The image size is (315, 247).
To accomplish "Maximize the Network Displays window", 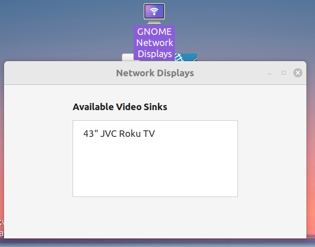I will 284,73.
